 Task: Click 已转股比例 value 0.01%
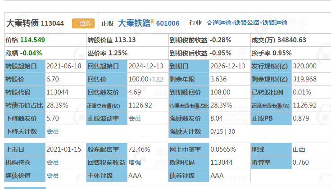coord(302,92)
